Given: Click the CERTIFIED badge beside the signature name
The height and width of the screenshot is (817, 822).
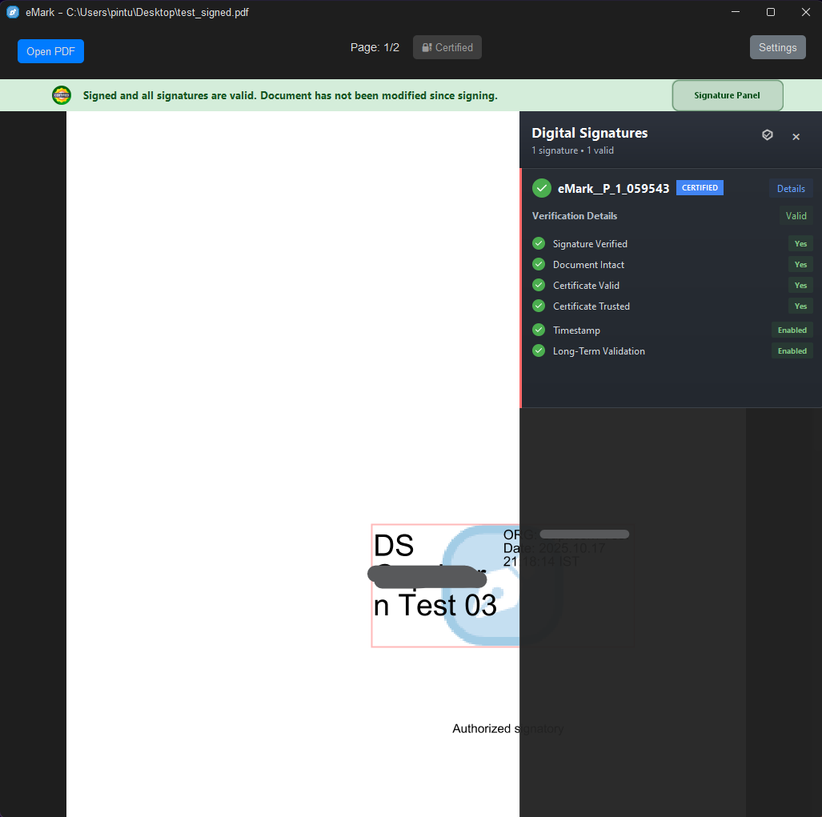Looking at the screenshot, I should click(700, 187).
